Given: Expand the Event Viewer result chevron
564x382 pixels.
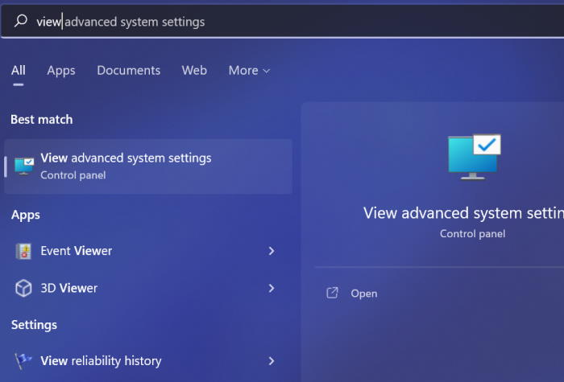Looking at the screenshot, I should pyautogui.click(x=272, y=251).
